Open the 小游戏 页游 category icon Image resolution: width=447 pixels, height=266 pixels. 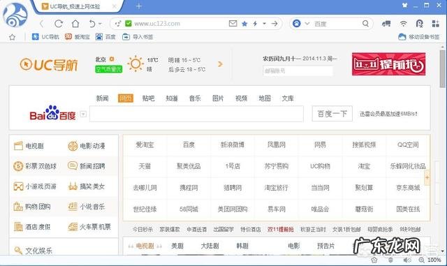[x=18, y=186]
